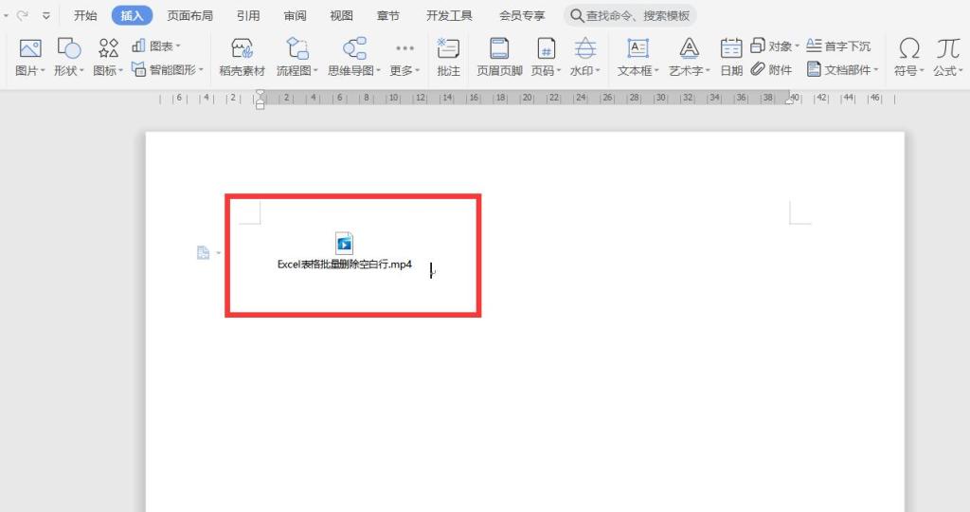Image resolution: width=970 pixels, height=512 pixels.
Task: Open the 符号 (symbol) dropdown
Action: 924,71
